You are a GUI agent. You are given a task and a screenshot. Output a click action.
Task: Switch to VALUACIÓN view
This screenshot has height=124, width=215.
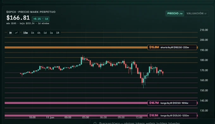point(196,14)
